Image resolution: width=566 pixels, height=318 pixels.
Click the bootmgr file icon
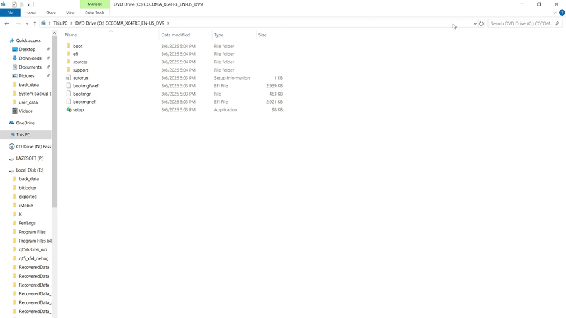click(x=69, y=94)
